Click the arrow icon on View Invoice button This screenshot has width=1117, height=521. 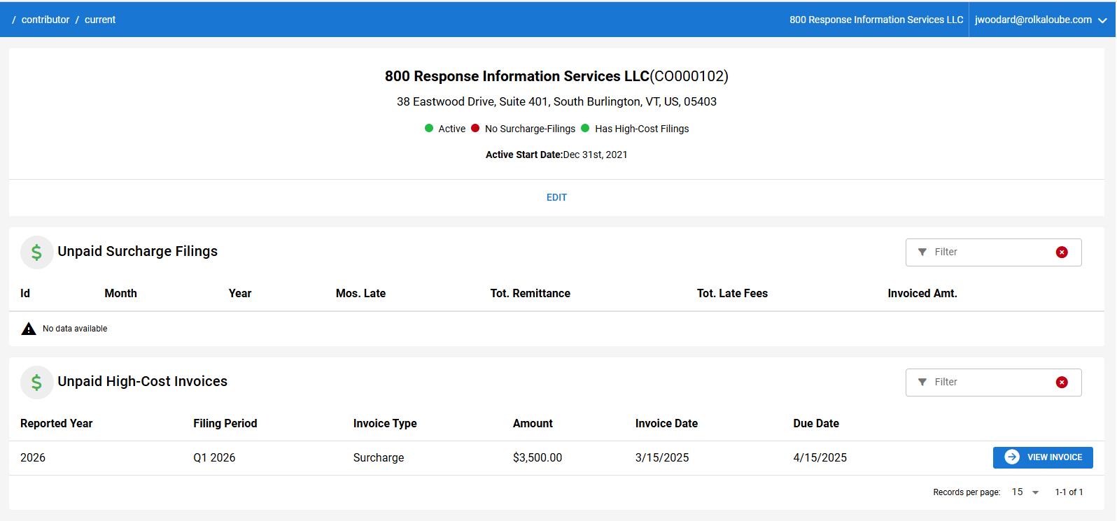tap(1012, 457)
